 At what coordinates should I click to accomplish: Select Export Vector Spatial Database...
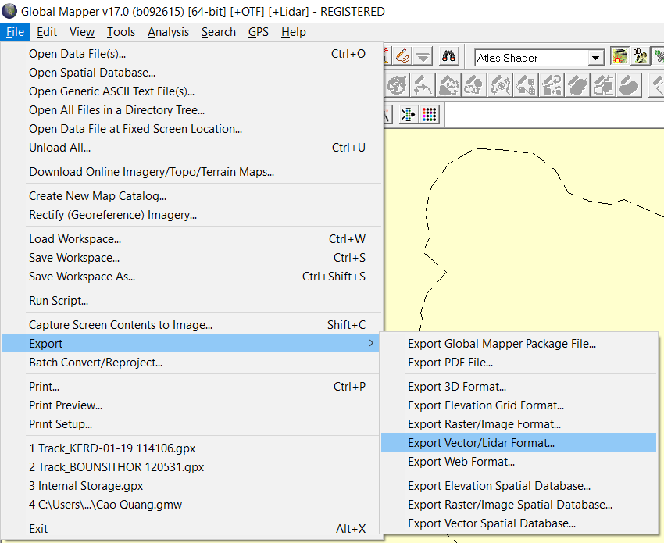pyautogui.click(x=519, y=523)
